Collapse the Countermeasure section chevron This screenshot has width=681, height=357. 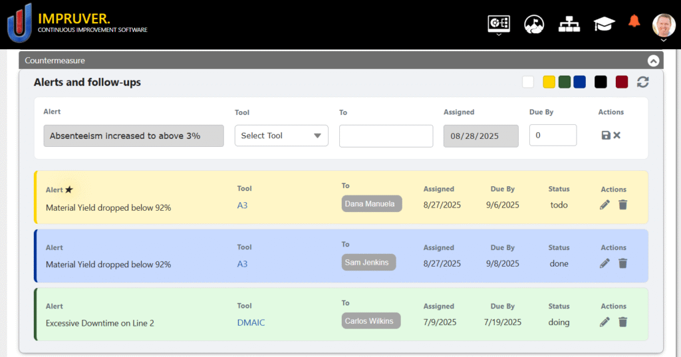[x=653, y=60]
